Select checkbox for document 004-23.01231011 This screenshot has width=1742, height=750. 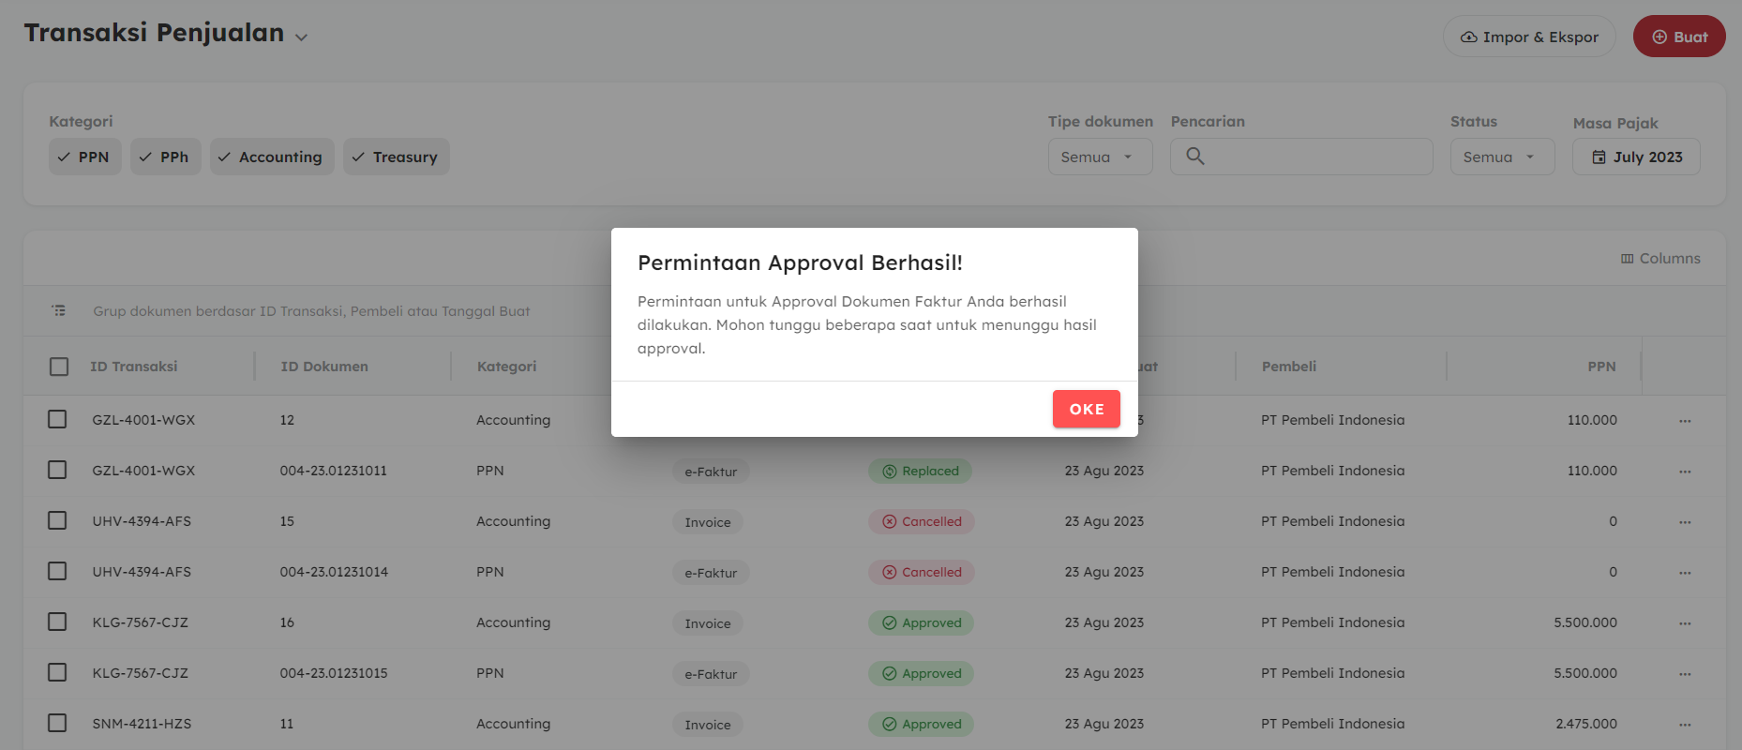pos(57,470)
